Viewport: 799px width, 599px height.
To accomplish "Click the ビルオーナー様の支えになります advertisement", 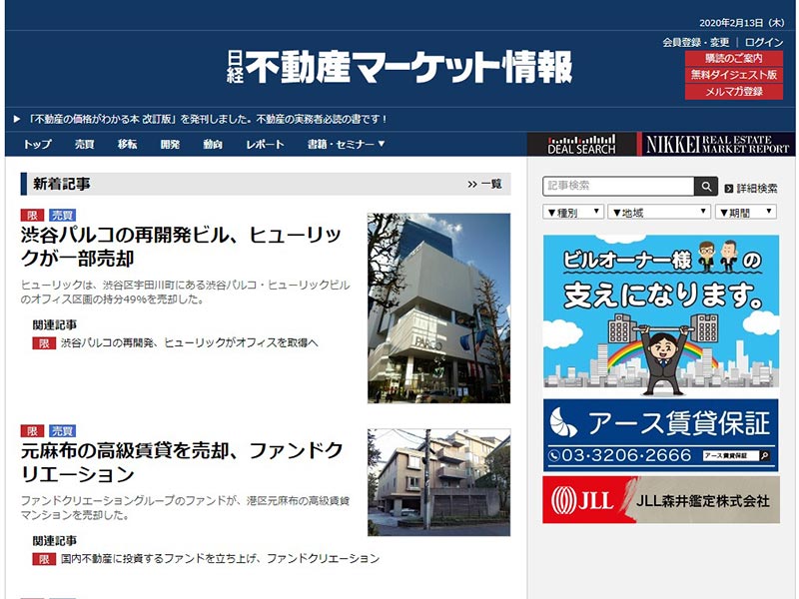I will [x=661, y=316].
